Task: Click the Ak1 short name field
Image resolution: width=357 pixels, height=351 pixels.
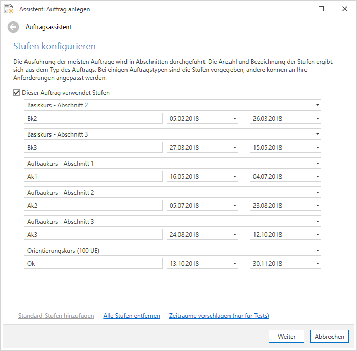Action: (x=93, y=177)
